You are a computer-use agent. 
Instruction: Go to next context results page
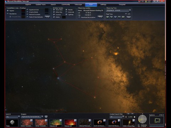(135, 117)
